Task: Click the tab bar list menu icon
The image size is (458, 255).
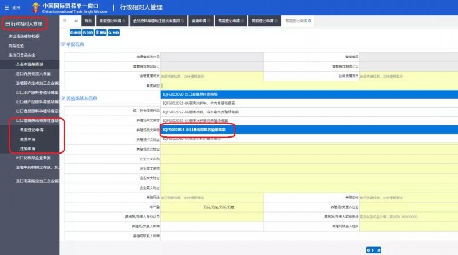Action: pos(65,21)
